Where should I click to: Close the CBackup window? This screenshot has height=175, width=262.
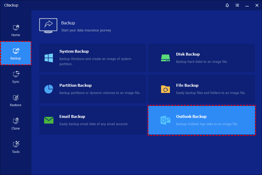[257, 5]
